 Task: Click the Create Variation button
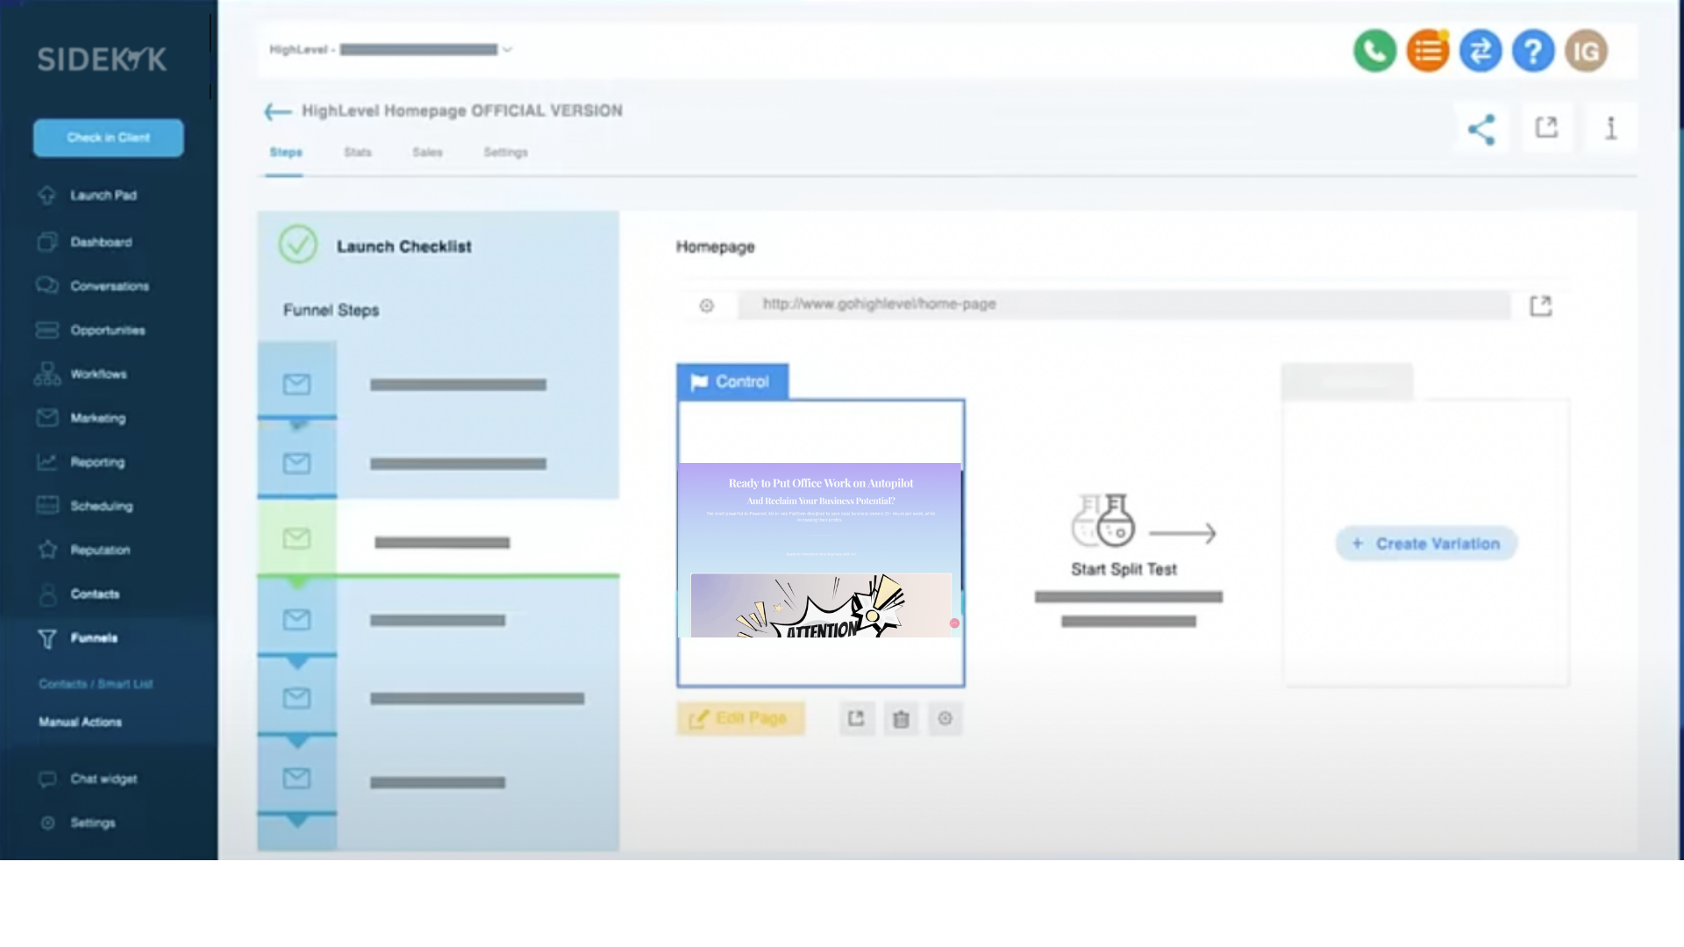[x=1427, y=544]
